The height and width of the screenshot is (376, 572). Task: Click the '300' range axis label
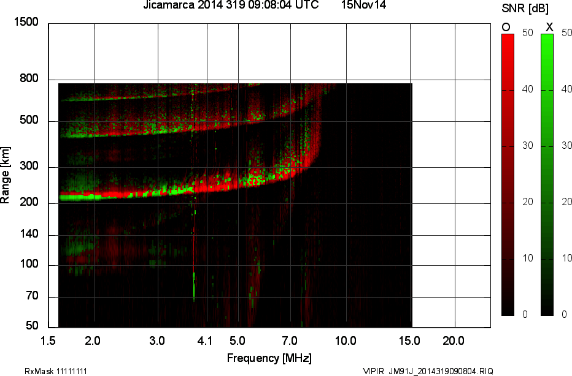(29, 166)
